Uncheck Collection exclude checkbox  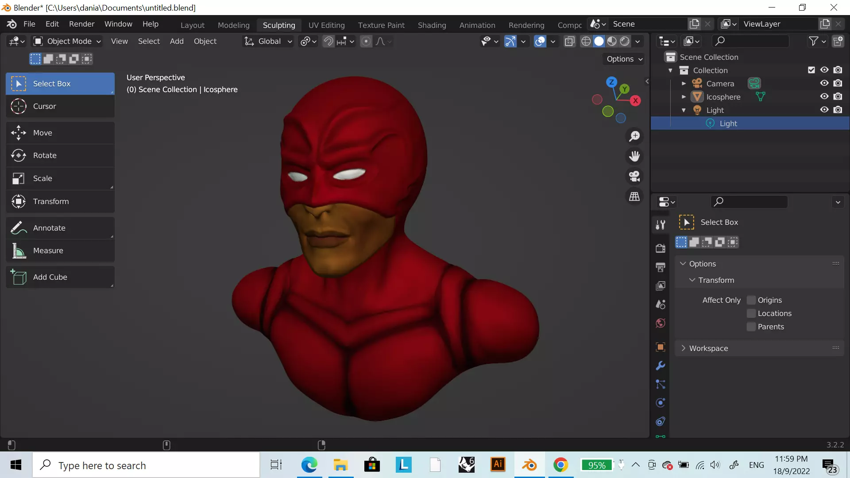tap(811, 70)
